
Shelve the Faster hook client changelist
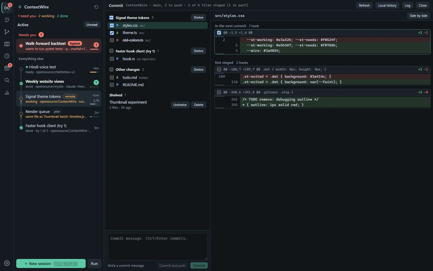point(198,51)
